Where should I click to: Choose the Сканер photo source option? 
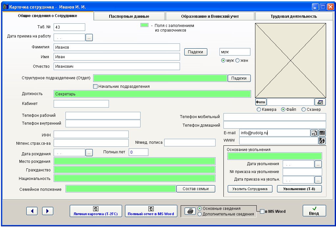click(x=303, y=110)
